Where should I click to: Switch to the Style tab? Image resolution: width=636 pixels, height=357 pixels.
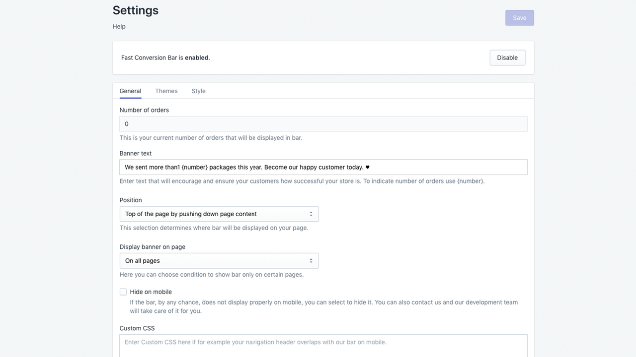pyautogui.click(x=198, y=91)
